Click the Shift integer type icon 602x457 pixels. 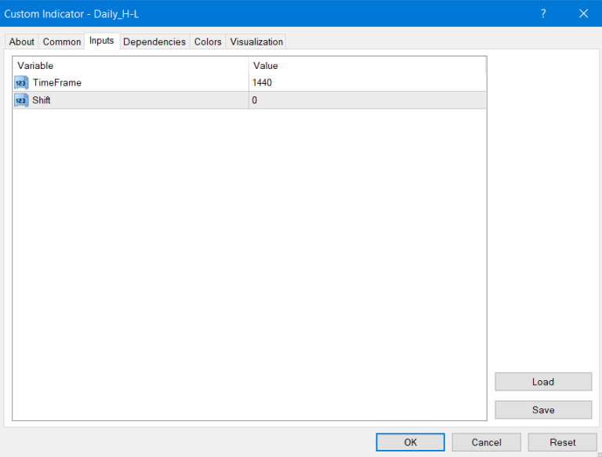(21, 100)
